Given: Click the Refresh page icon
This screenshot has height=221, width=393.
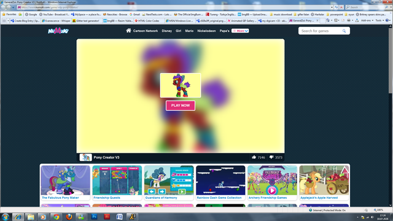Looking at the screenshot, I should (337, 7).
